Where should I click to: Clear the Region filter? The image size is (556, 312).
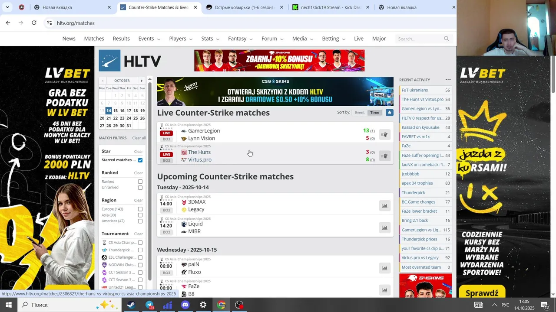coord(138,201)
